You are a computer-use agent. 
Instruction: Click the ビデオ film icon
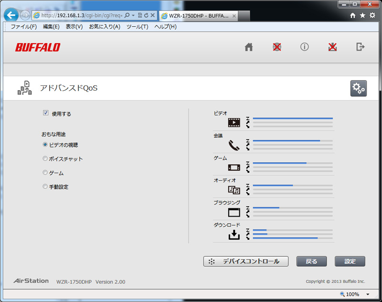pos(234,123)
